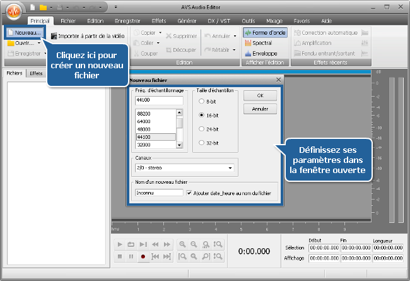Select 48000 in the sample rate list
The image size is (410, 281).
coord(155,129)
